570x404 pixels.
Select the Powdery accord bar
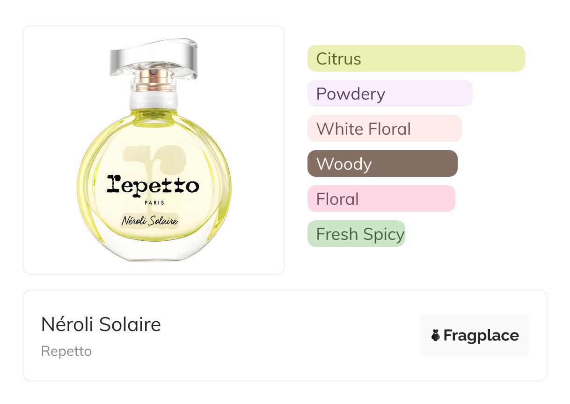[x=390, y=94]
